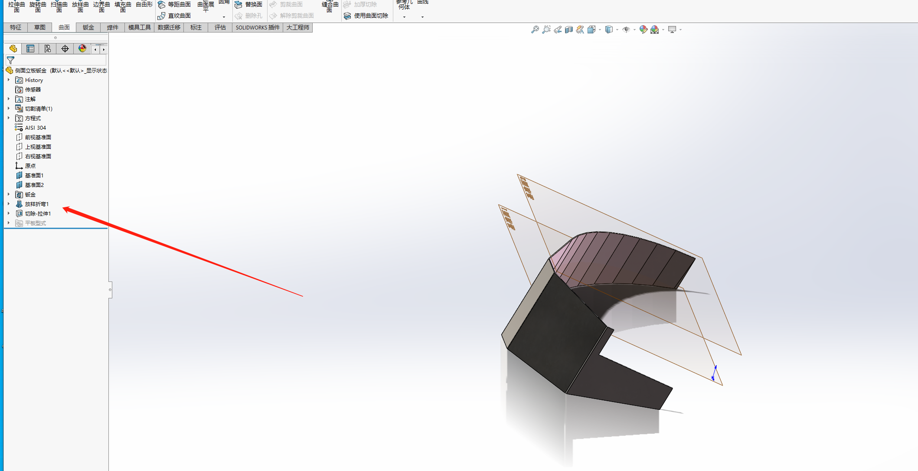Open the 大工程师 tab
Screen dimensions: 918x471
(x=298, y=27)
